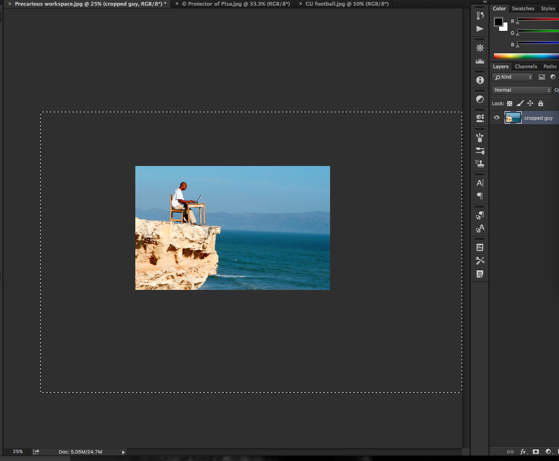Open the Normal blend mode dropdown
The image size is (559, 461).
click(x=522, y=90)
